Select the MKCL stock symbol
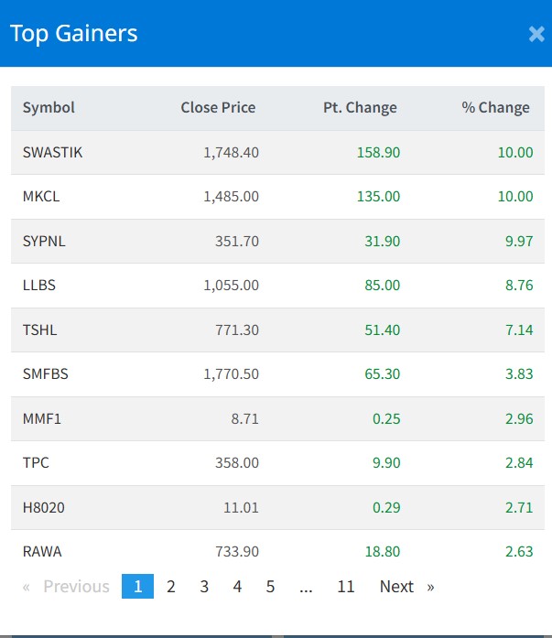Screen dimensions: 552x638 (41, 197)
